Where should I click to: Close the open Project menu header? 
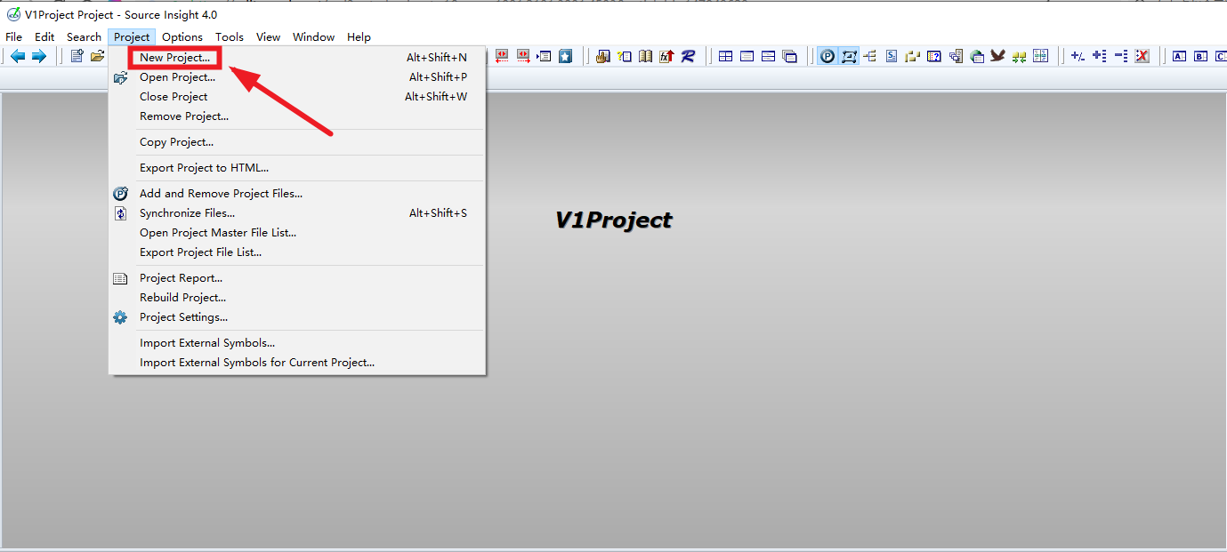[132, 36]
